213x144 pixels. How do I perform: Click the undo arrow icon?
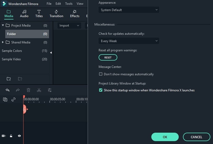(x=7, y=90)
